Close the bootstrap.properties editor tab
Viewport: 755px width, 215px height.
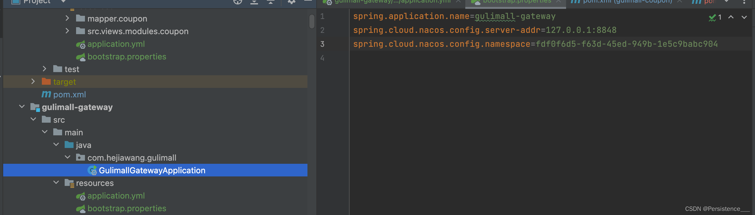(558, 2)
